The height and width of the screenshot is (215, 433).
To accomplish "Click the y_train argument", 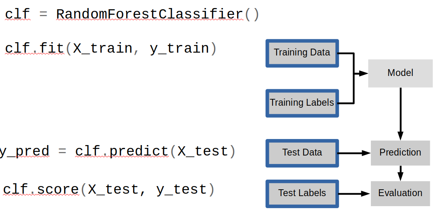I will pyautogui.click(x=179, y=49).
